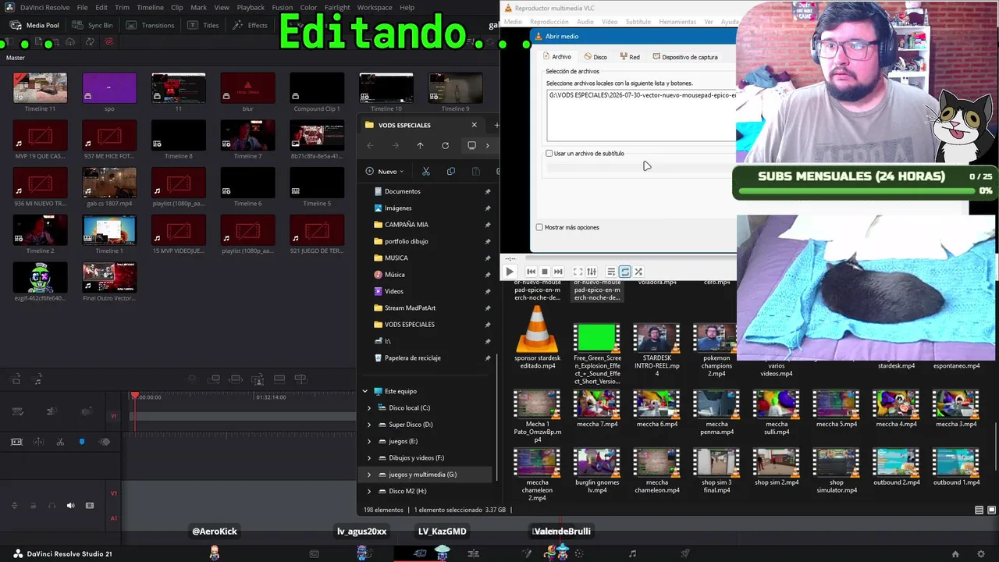Expand the address path chevron in Explorer

(x=488, y=146)
